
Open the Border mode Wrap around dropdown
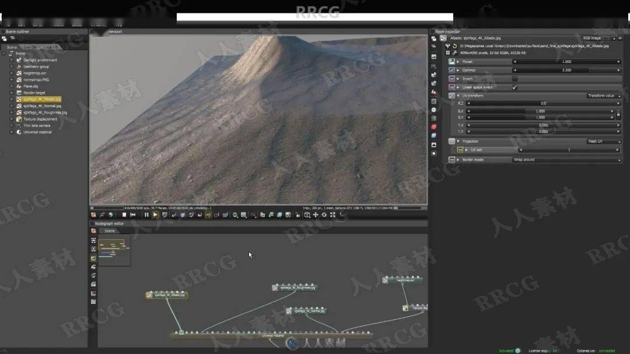566,160
